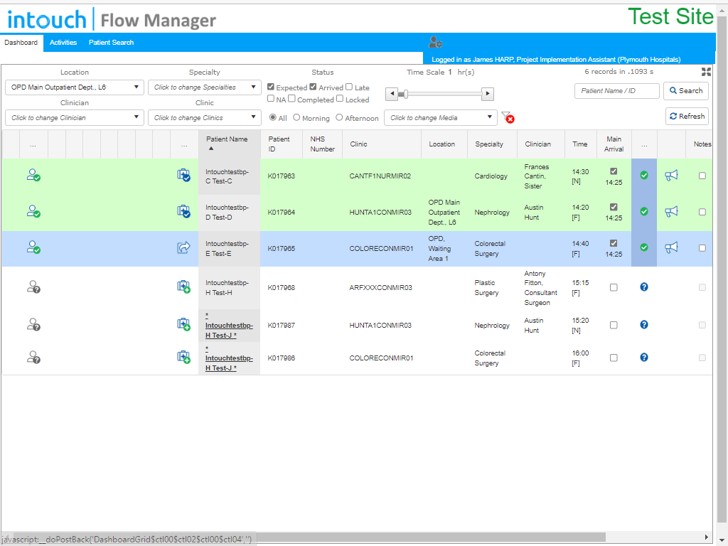728x546 pixels.
Task: Uncheck the Expected status checkbox
Action: 271,87
